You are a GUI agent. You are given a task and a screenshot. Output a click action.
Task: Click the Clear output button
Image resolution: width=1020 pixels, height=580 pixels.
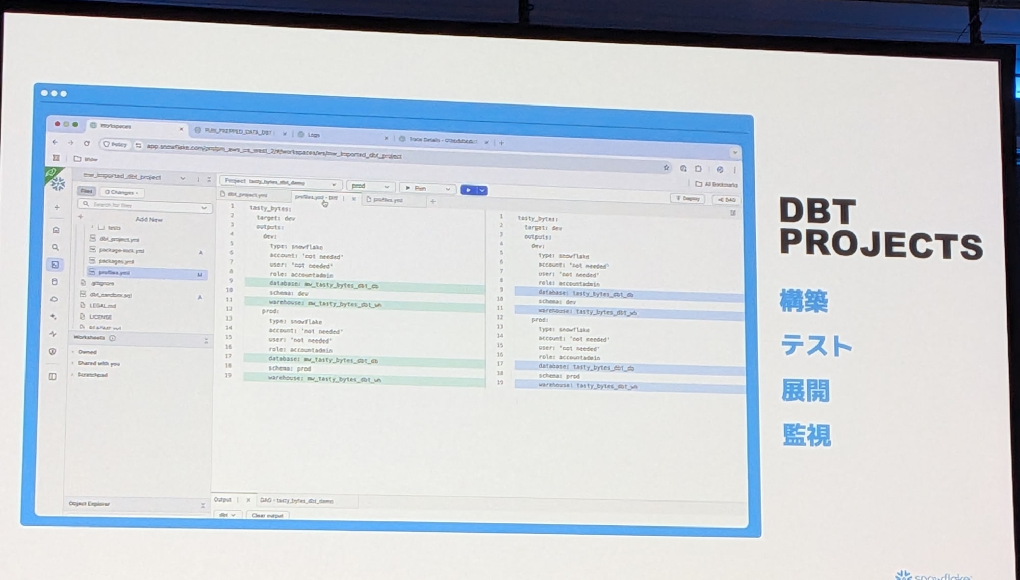click(x=267, y=515)
